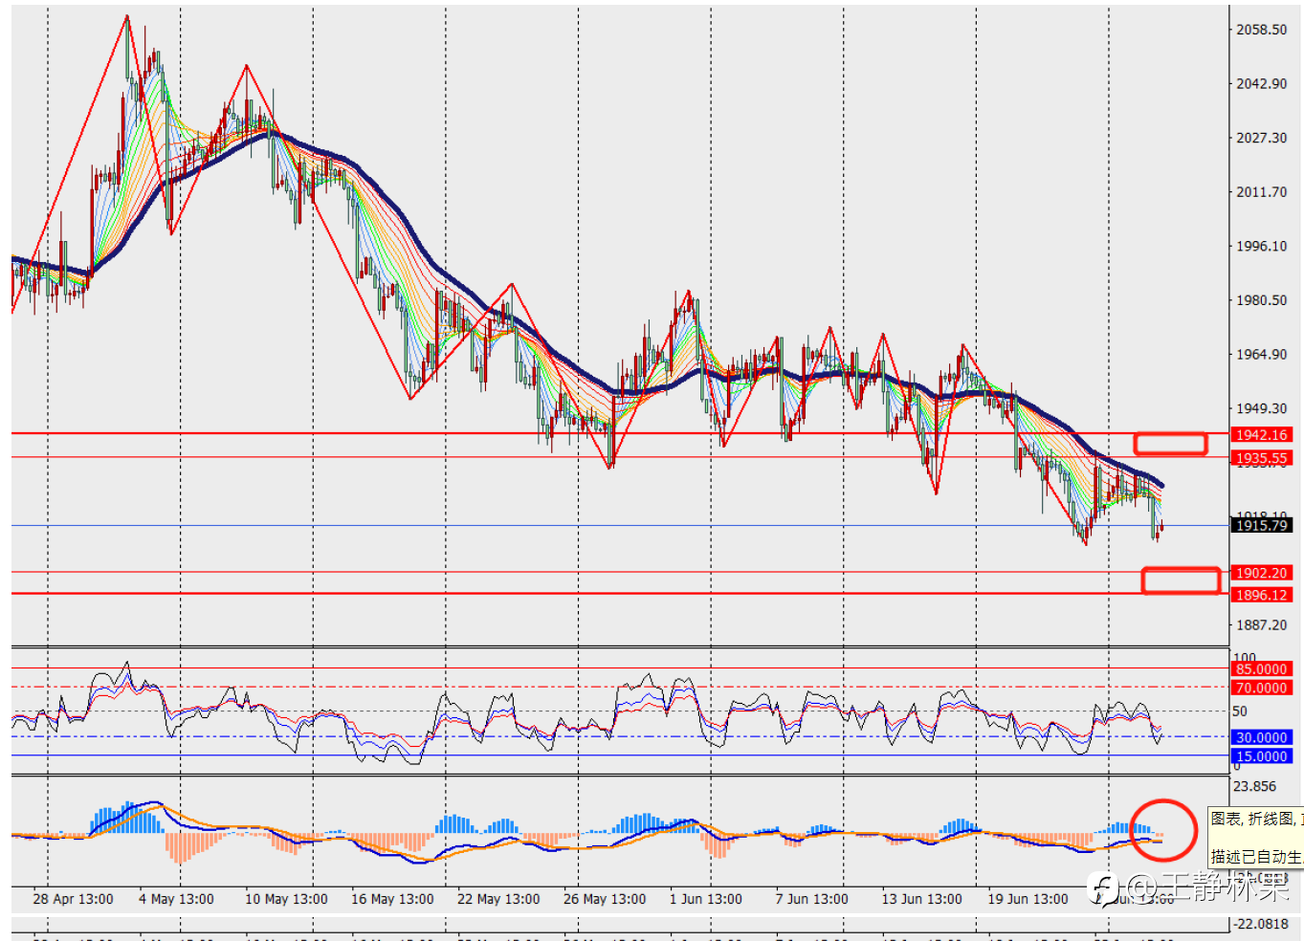Click the 1902.20 red price level label
1304x941 pixels.
point(1262,573)
